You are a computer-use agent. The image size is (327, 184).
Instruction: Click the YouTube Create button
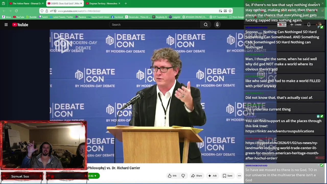point(296,25)
